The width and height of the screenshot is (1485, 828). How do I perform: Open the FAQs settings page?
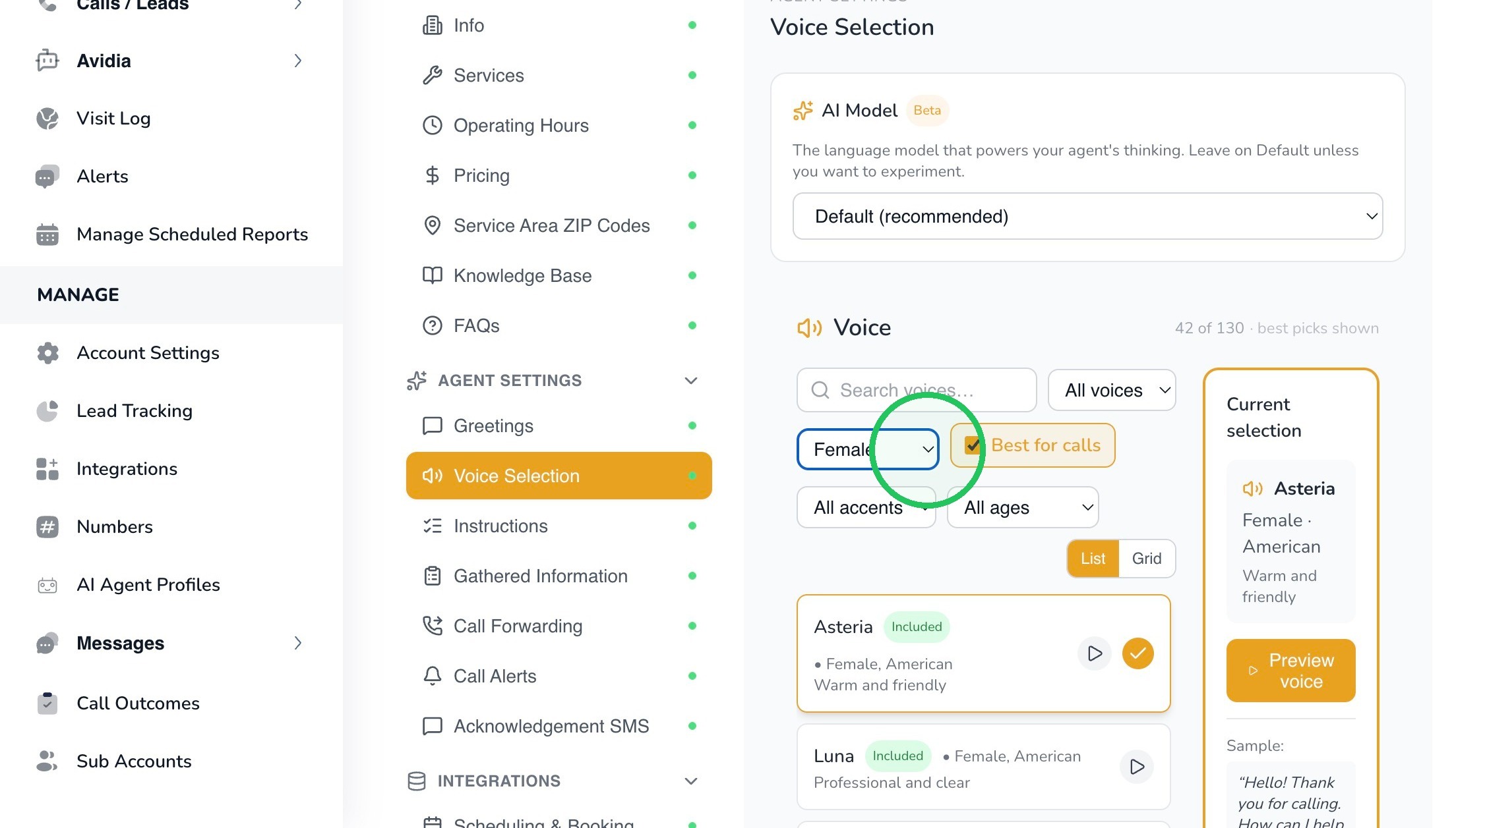tap(559, 325)
